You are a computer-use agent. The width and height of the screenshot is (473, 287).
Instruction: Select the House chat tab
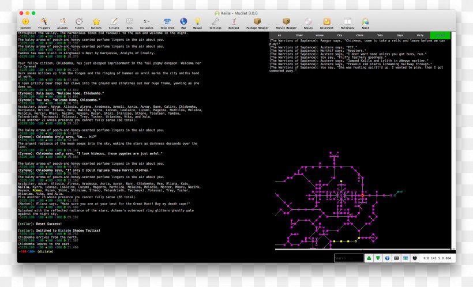tap(320, 35)
